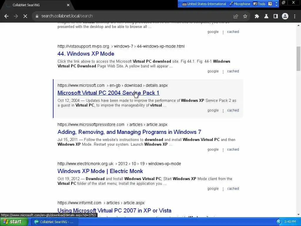Click CollabNet SearXNG taskbar button

[x=55, y=222]
